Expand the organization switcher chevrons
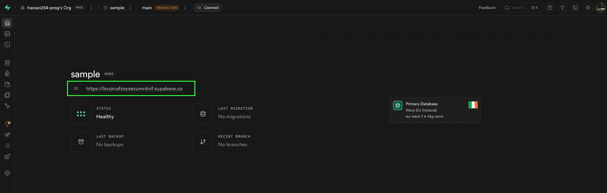The width and height of the screenshot is (607, 193). point(91,8)
